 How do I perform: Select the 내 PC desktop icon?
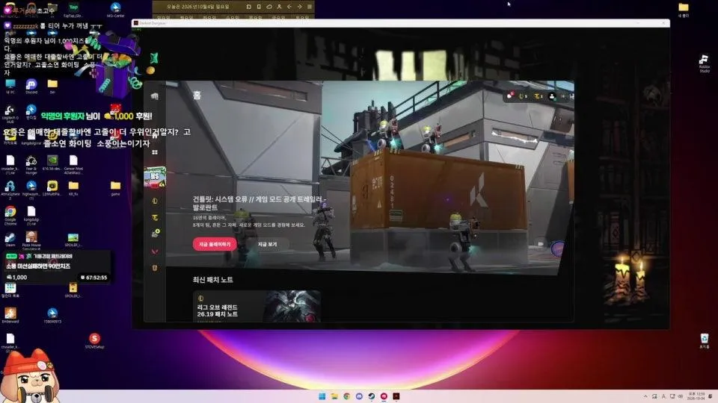[10, 86]
